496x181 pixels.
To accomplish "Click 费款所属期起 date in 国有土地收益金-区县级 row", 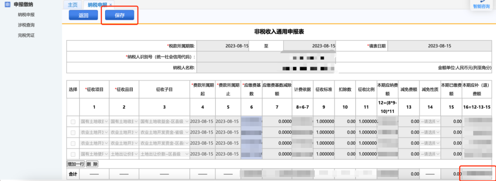I will pyautogui.click(x=203, y=122).
